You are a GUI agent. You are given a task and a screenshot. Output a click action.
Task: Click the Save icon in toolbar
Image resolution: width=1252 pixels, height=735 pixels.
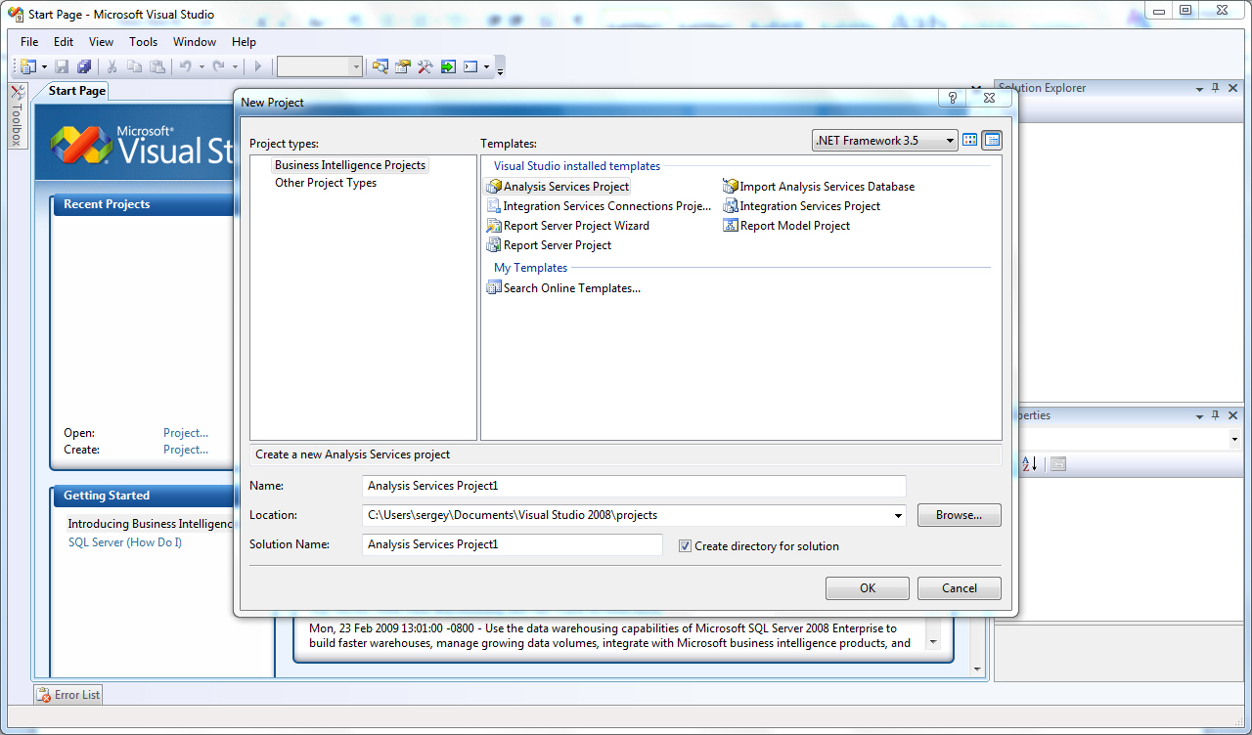click(62, 66)
